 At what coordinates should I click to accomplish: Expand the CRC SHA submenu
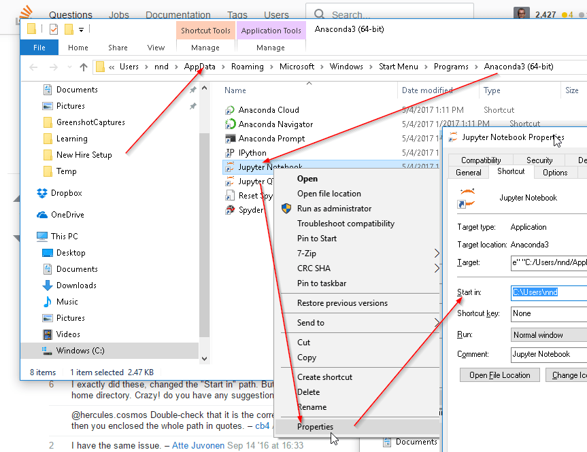point(436,268)
